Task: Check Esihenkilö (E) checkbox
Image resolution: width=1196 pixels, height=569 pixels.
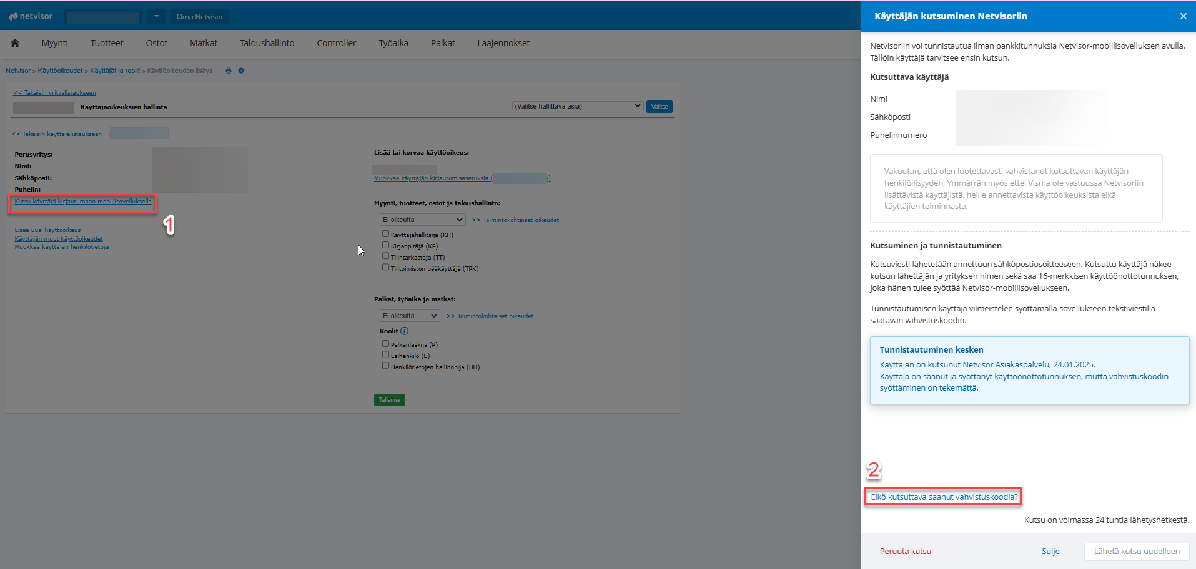Action: coord(385,355)
